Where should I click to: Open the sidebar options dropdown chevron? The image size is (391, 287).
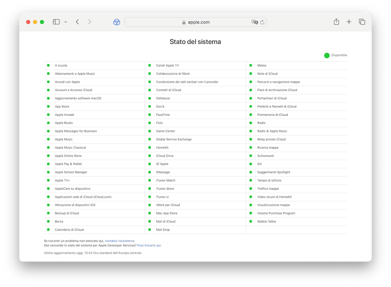(x=66, y=22)
